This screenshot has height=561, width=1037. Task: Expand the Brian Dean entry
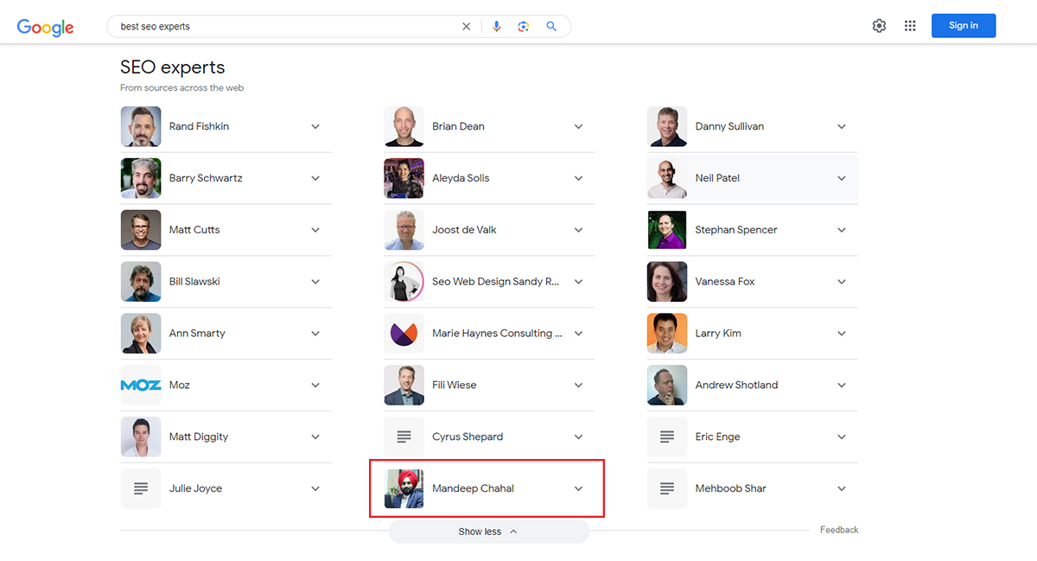pyautogui.click(x=579, y=126)
